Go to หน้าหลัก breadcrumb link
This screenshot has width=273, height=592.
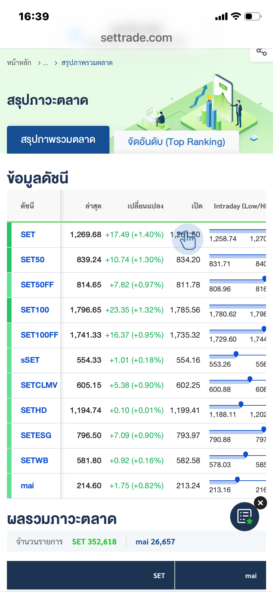19,63
